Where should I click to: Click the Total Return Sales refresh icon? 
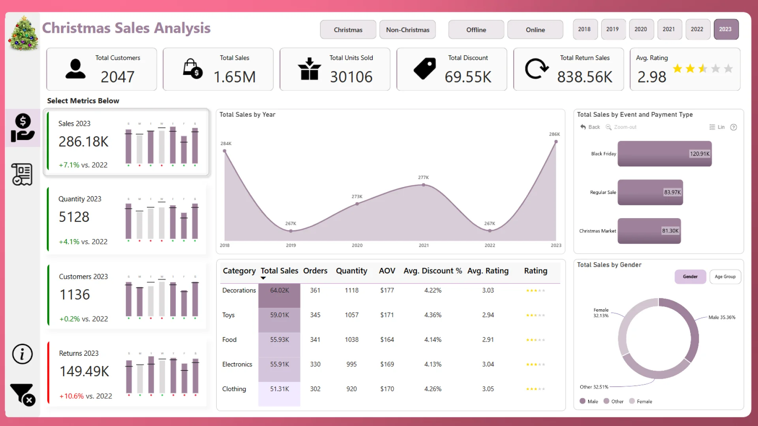[x=537, y=69]
